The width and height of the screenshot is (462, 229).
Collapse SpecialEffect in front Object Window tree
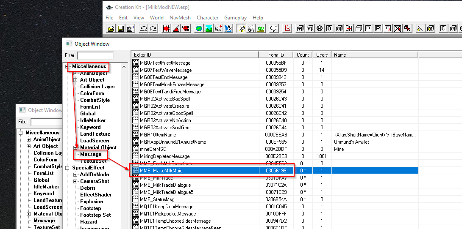pos(68,168)
